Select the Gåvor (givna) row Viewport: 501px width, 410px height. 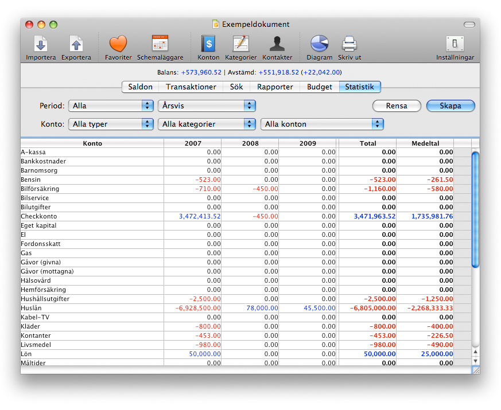tap(246, 262)
